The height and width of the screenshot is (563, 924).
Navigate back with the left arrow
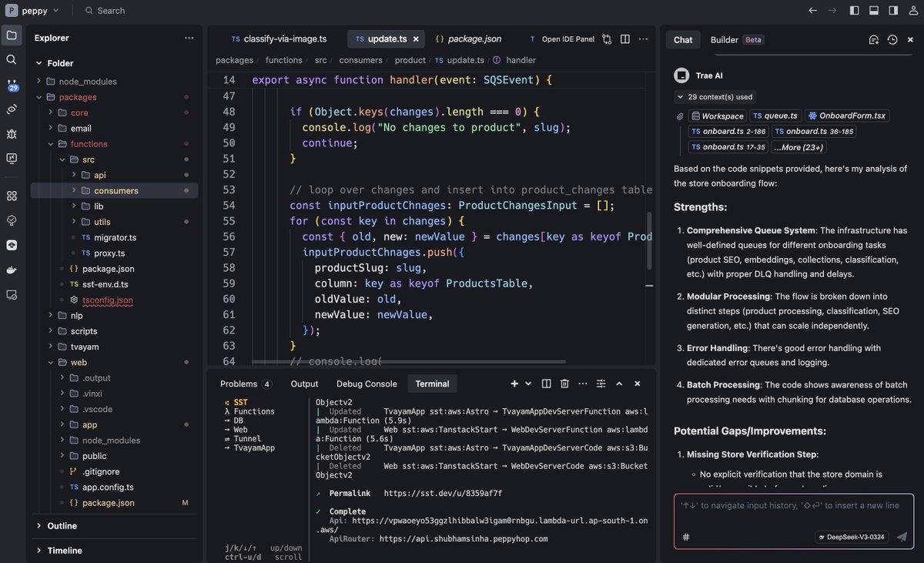pyautogui.click(x=813, y=11)
